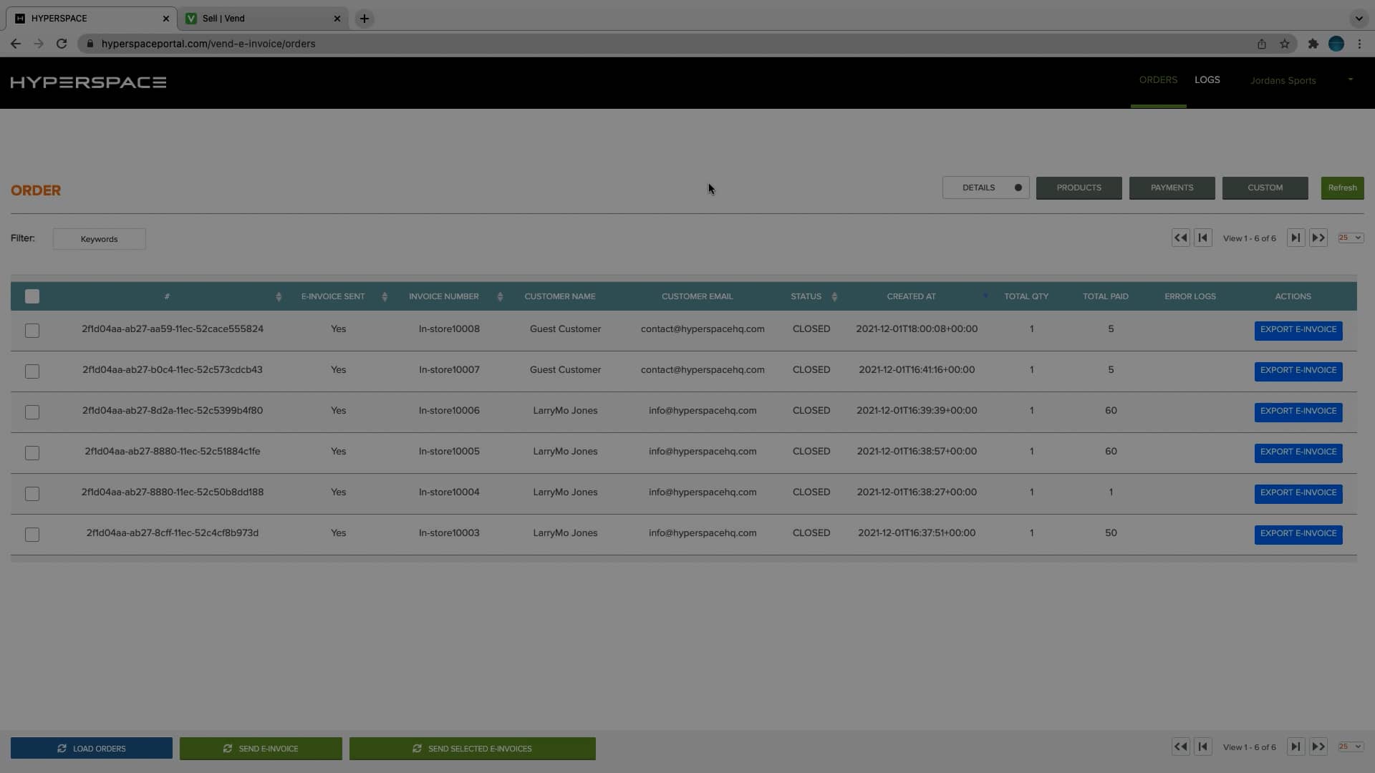Image resolution: width=1375 pixels, height=773 pixels.
Task: Click the previous-page double-arrow icon
Action: click(x=1180, y=237)
